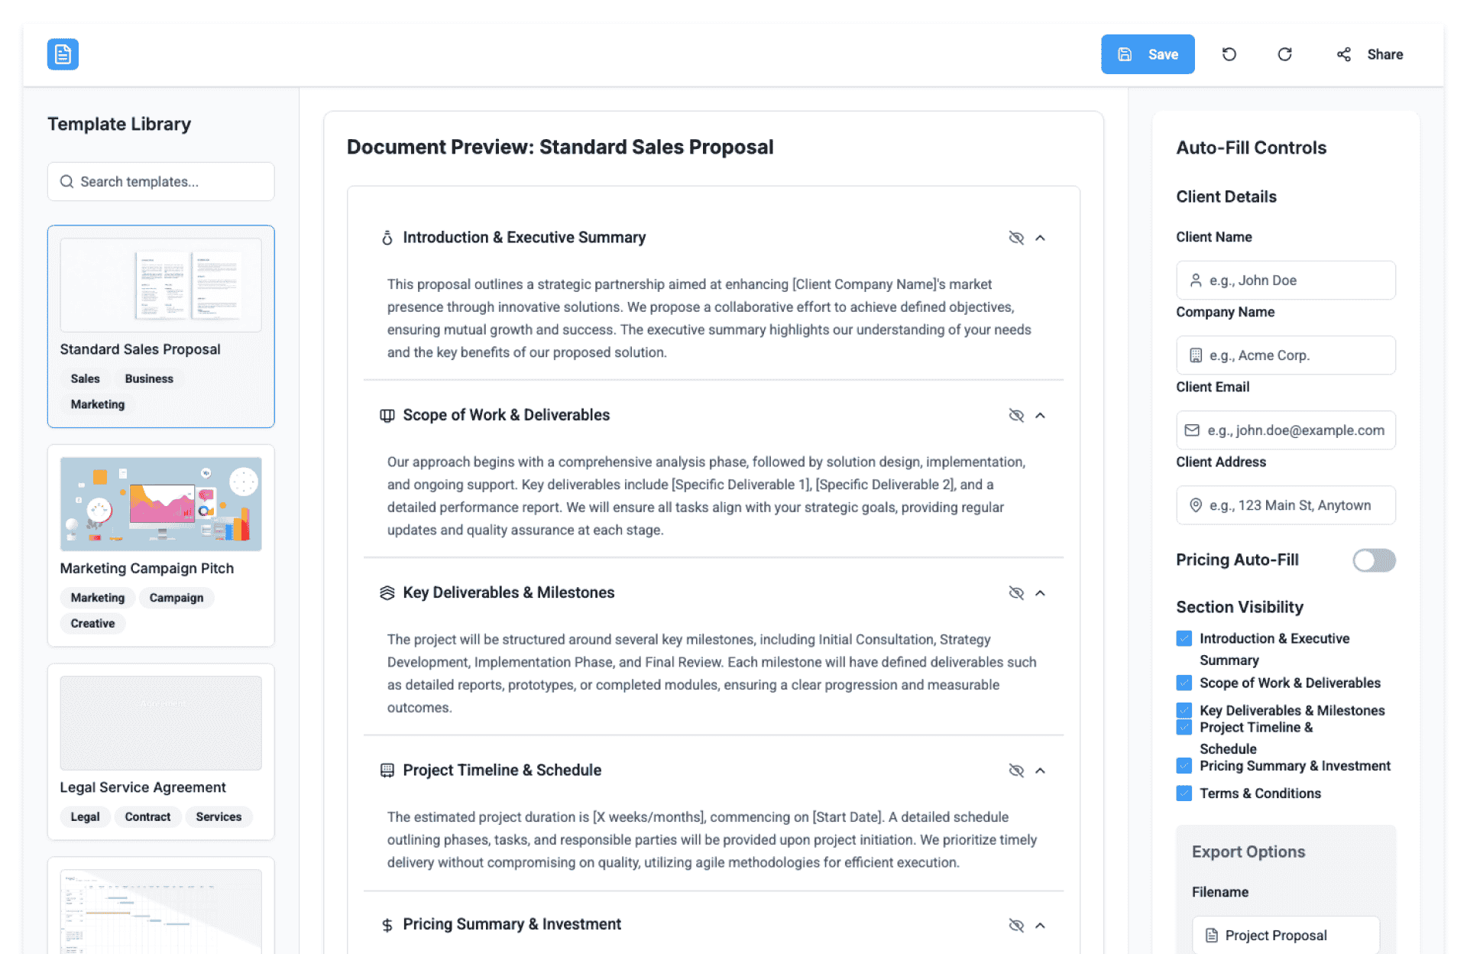Screen dimensions: 1467x954
Task: Click the undo arrow icon
Action: click(x=1229, y=54)
